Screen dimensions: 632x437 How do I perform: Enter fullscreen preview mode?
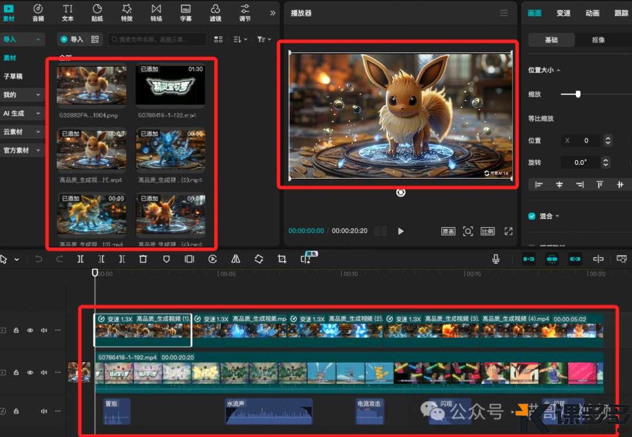click(x=509, y=231)
